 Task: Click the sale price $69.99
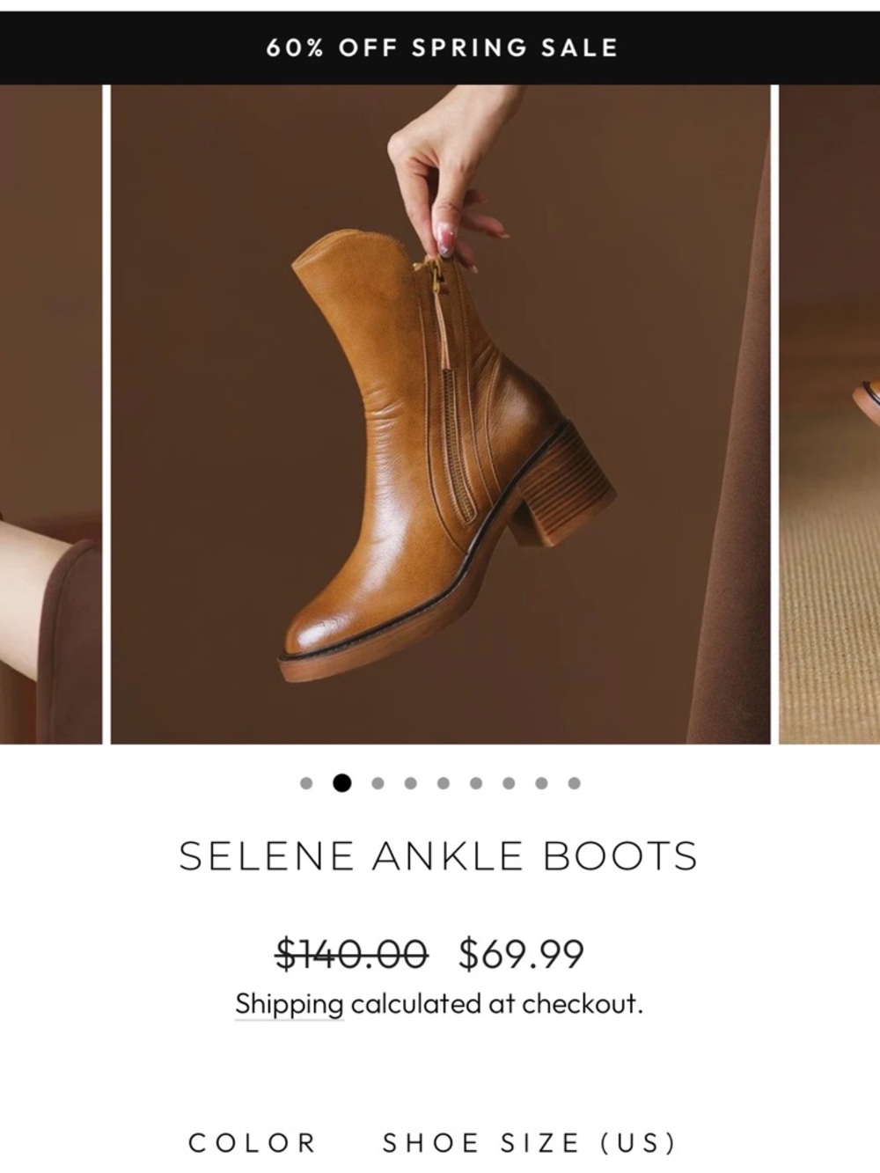pyautogui.click(x=523, y=953)
